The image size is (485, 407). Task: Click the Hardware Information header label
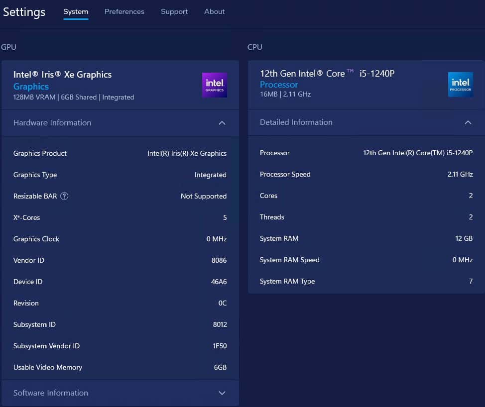(x=52, y=123)
